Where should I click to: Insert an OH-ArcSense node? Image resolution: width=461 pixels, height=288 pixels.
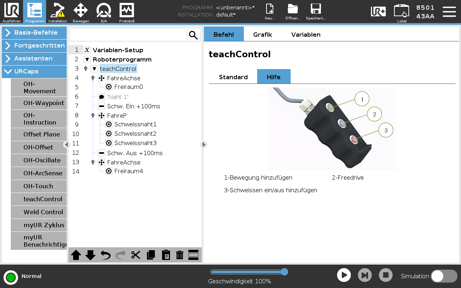point(39,173)
